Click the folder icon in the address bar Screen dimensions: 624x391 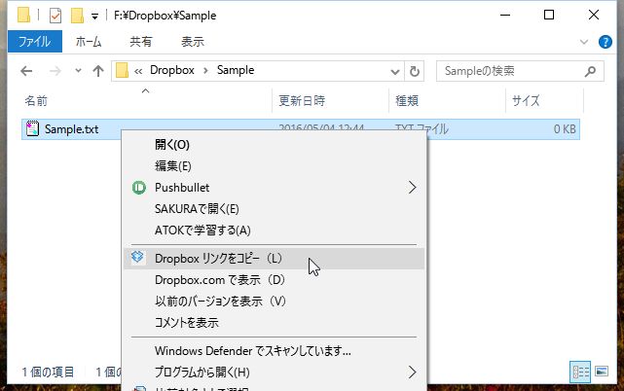click(122, 71)
